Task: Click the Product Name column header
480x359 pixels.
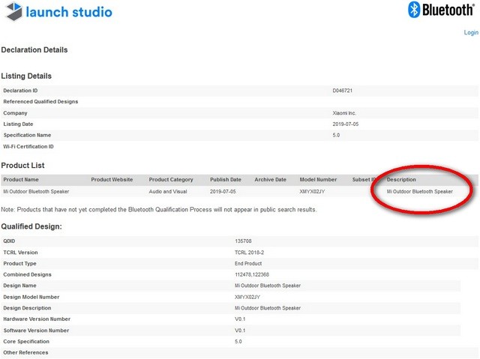Action: point(21,180)
